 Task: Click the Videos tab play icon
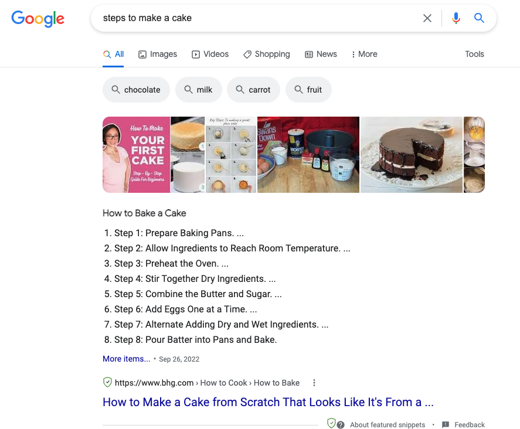195,54
